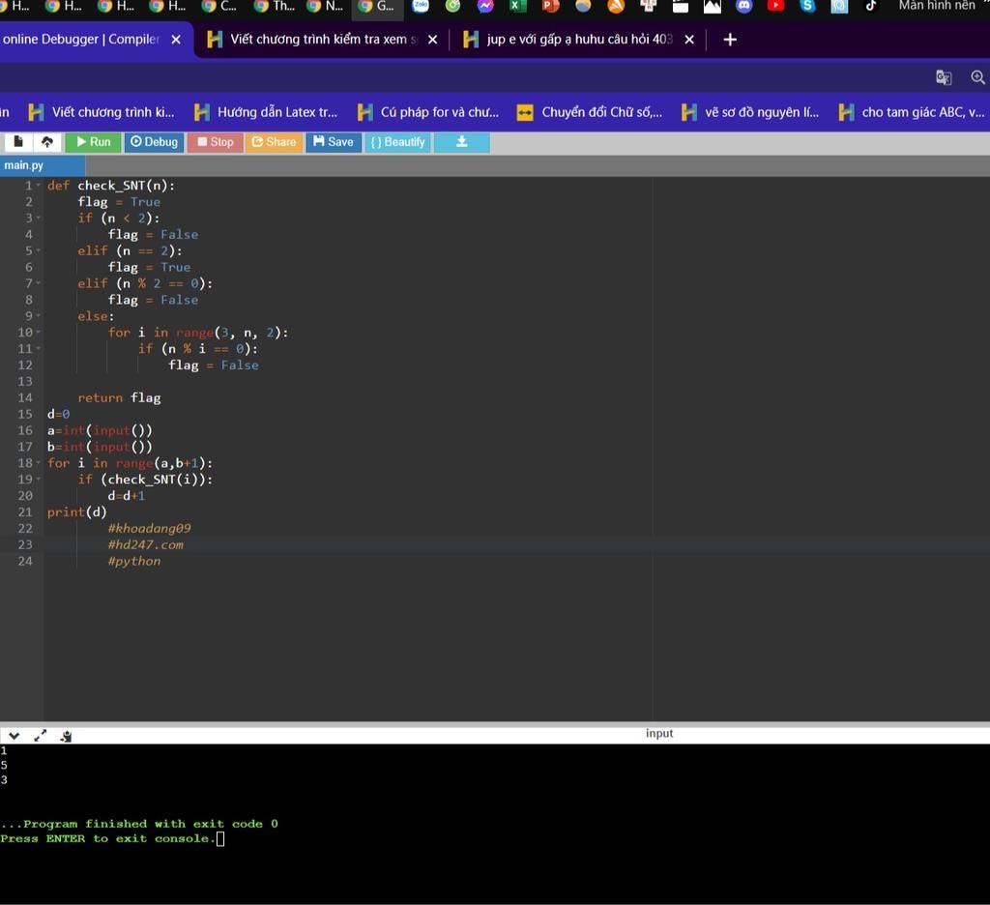
Task: Stop execution with the Stop button
Action: [x=216, y=142]
